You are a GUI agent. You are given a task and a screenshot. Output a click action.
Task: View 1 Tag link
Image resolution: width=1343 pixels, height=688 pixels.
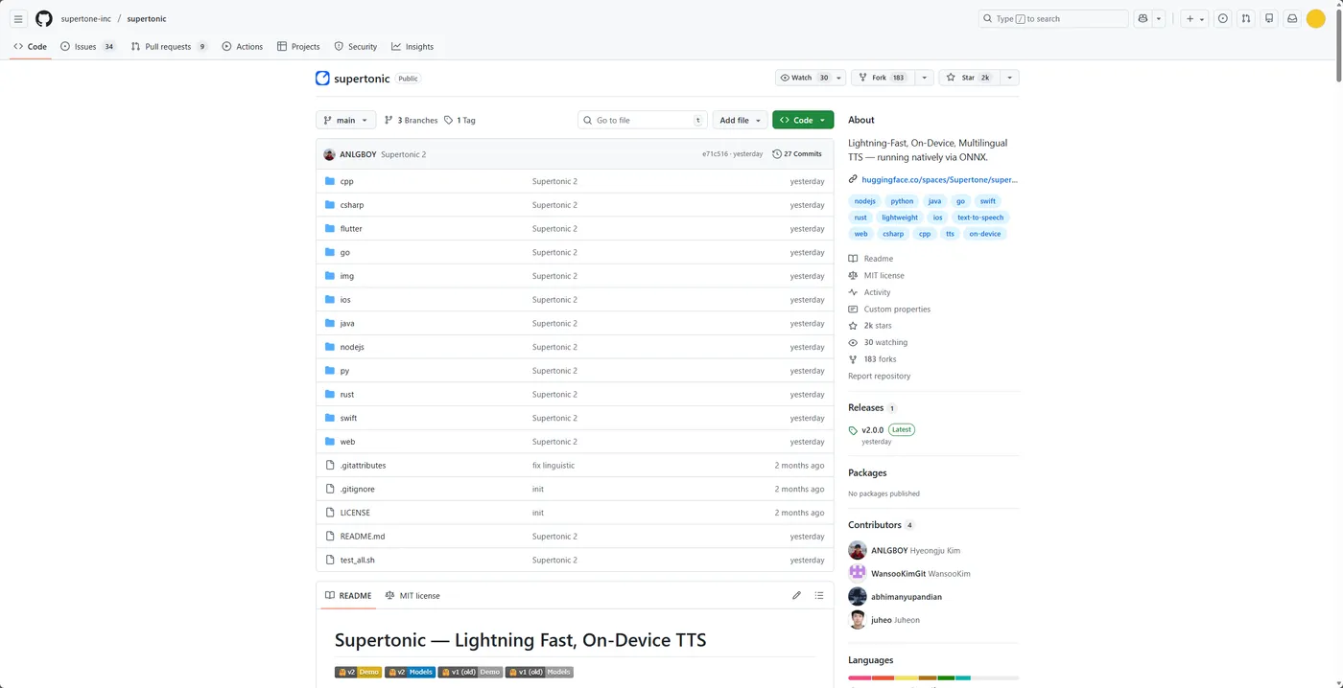click(459, 120)
